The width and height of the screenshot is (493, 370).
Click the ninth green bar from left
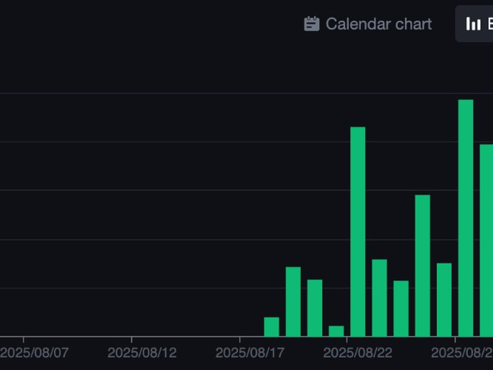[x=444, y=300]
